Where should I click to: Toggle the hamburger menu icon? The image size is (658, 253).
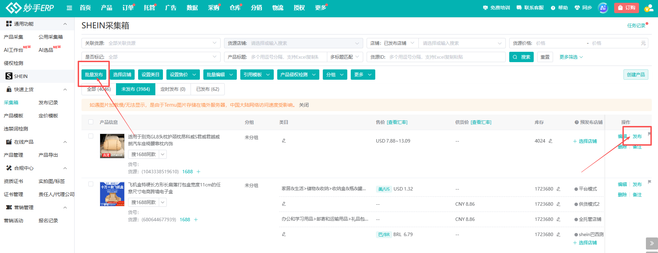point(69,8)
